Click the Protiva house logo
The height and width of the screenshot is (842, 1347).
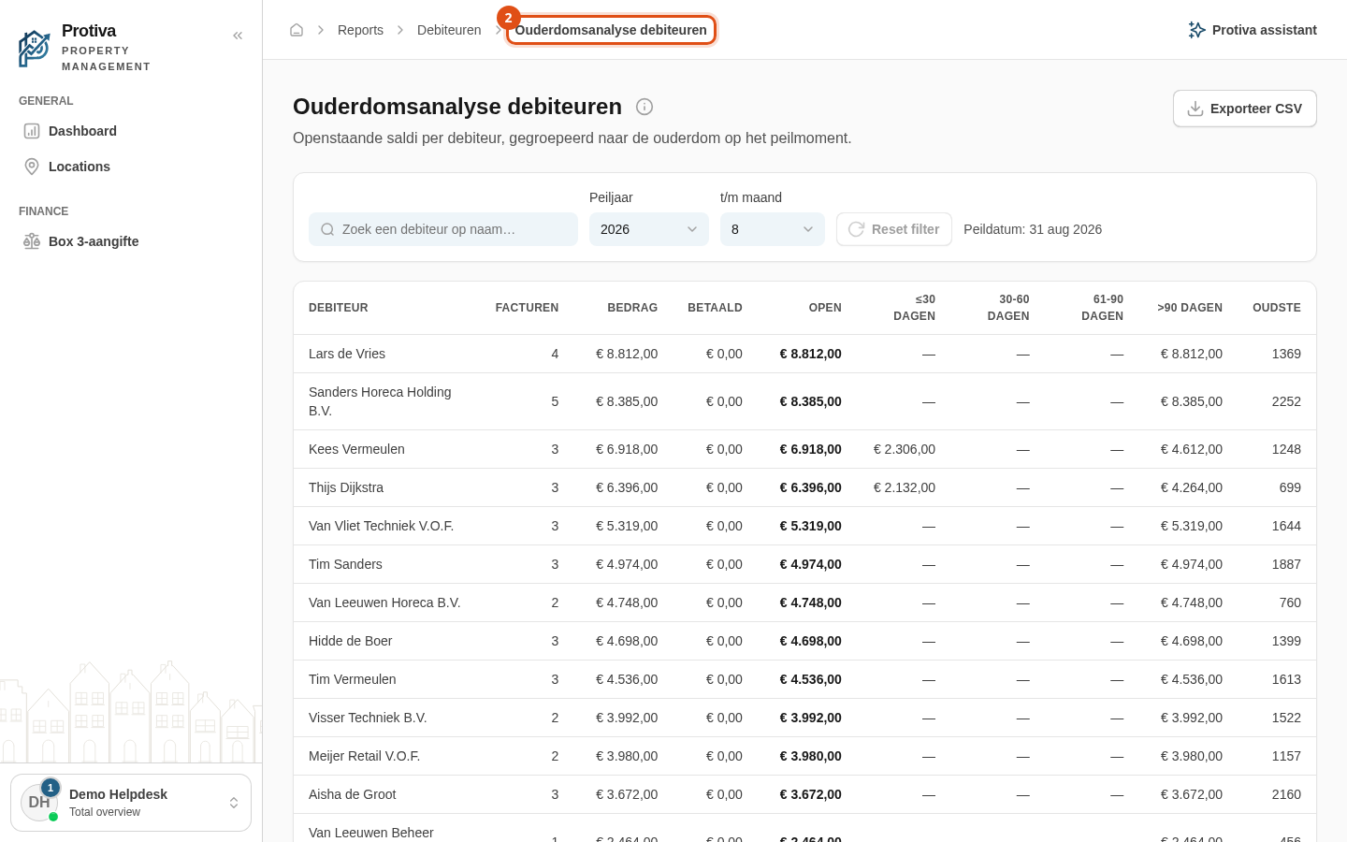[x=35, y=48]
